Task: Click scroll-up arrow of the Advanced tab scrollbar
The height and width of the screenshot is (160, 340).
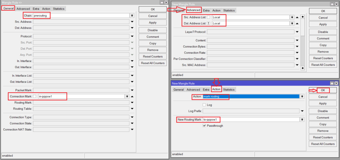Action: 302,17
